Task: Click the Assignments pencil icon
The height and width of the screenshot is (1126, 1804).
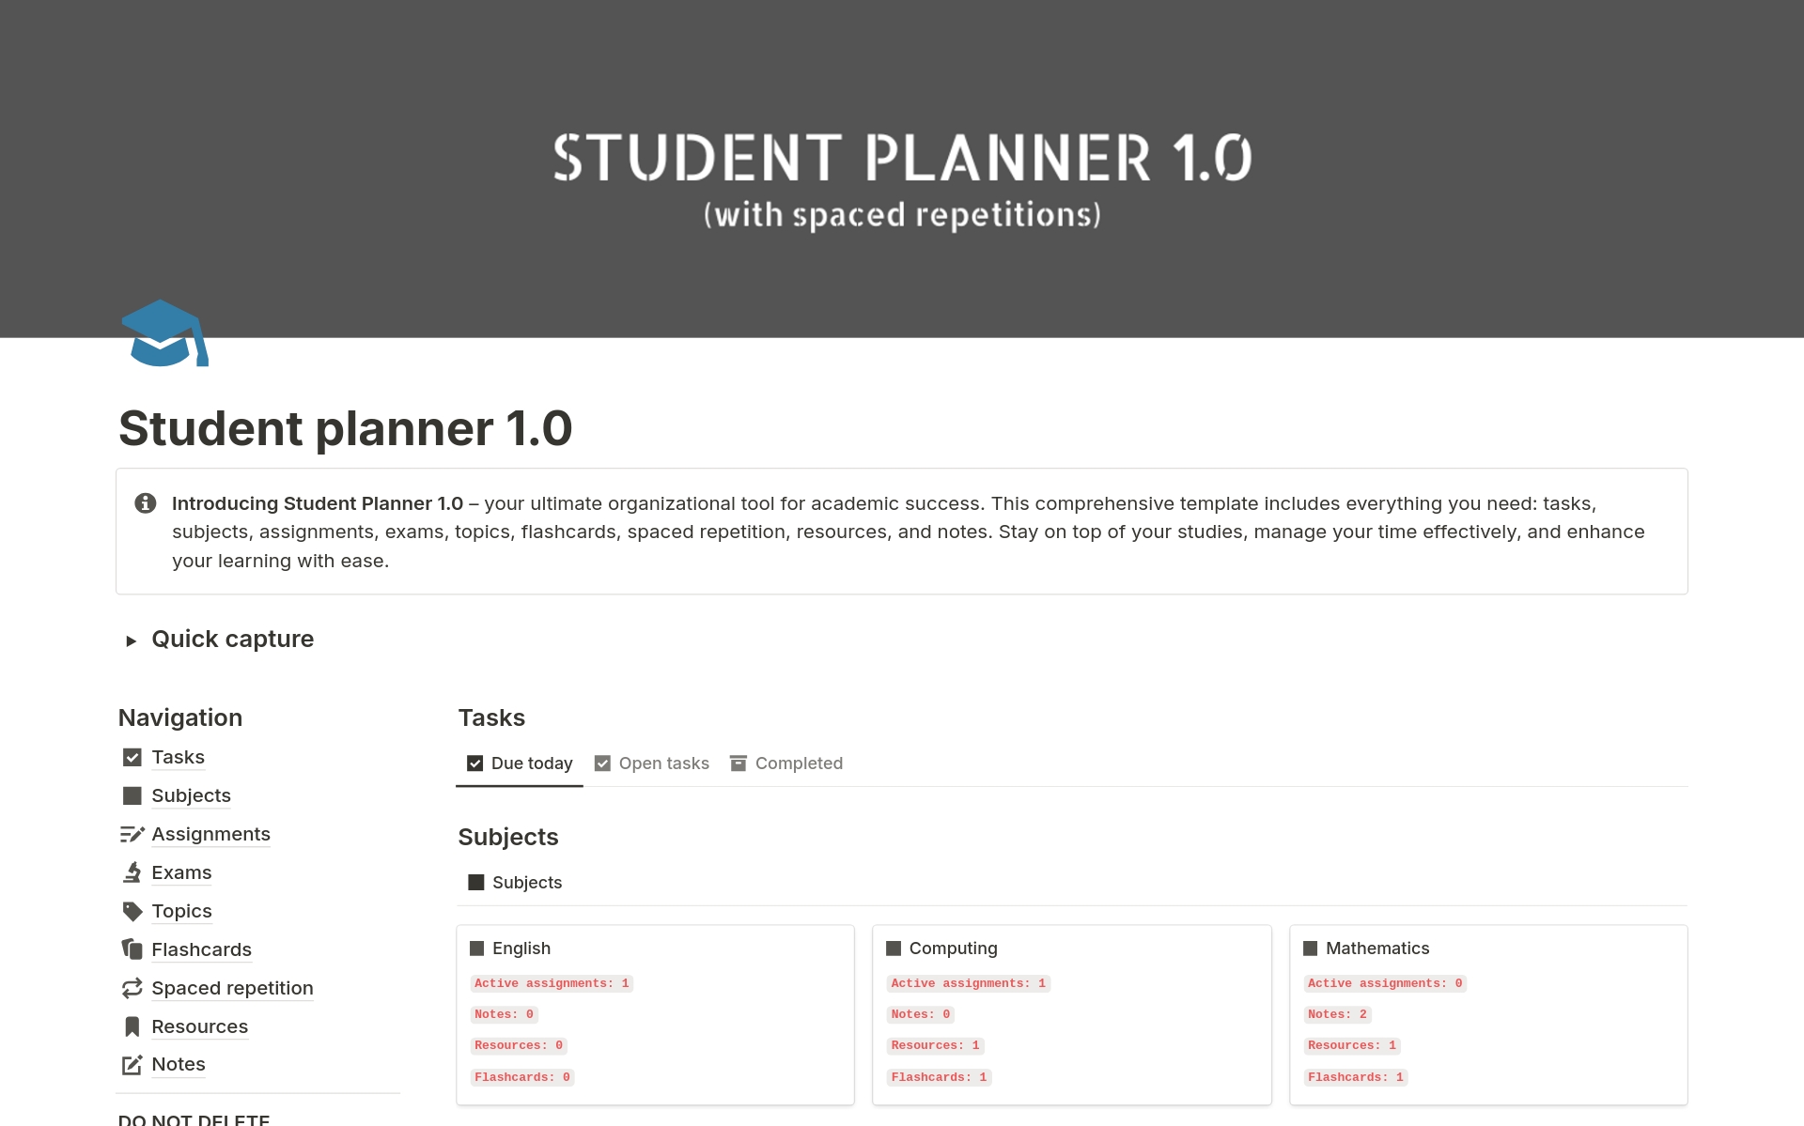Action: point(132,834)
